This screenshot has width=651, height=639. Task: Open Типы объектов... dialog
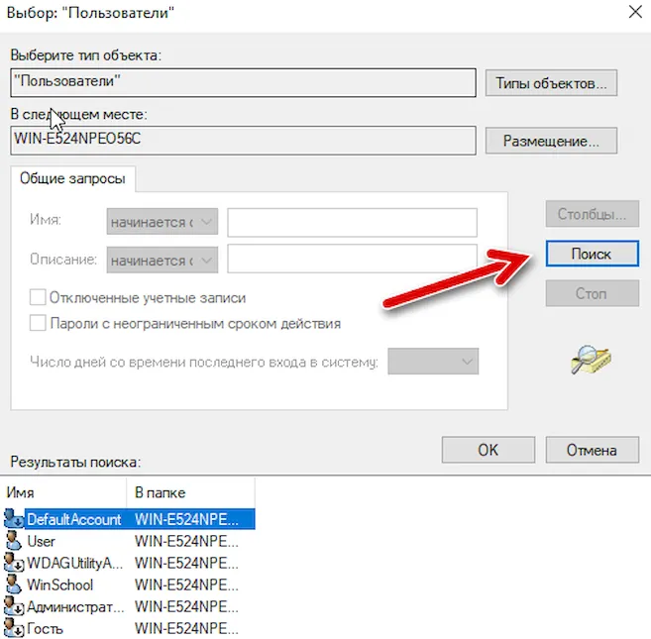551,83
